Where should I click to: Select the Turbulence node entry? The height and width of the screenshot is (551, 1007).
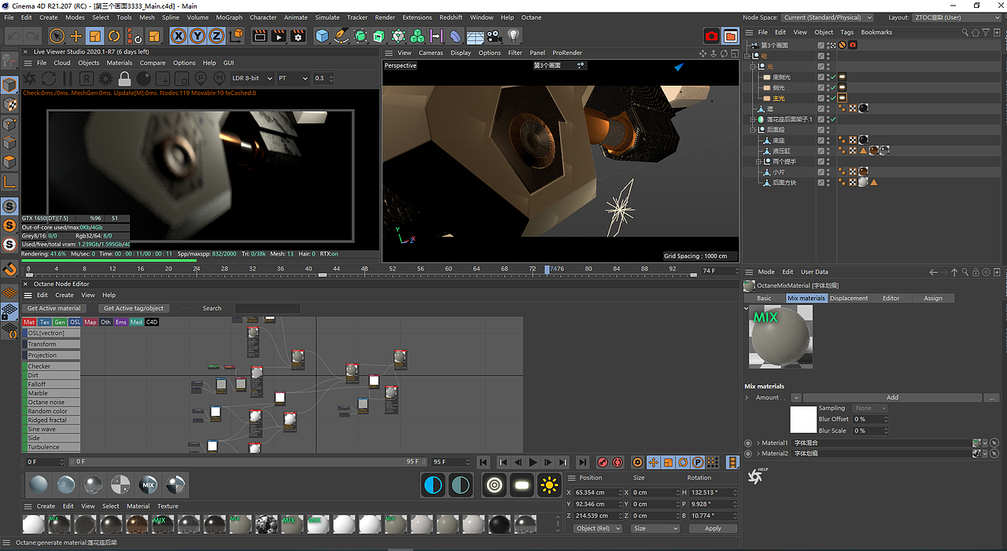pyautogui.click(x=51, y=447)
